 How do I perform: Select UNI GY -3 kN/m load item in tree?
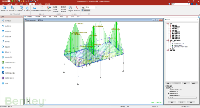pyautogui.click(x=178, y=45)
